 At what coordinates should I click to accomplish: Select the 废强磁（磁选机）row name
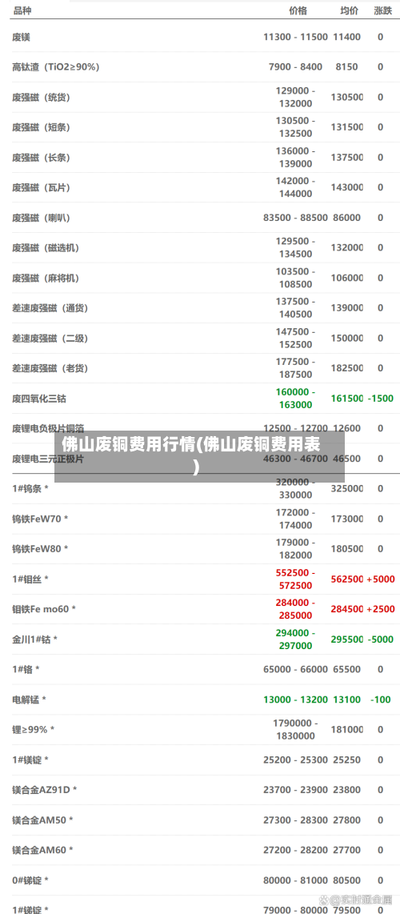pyautogui.click(x=46, y=248)
